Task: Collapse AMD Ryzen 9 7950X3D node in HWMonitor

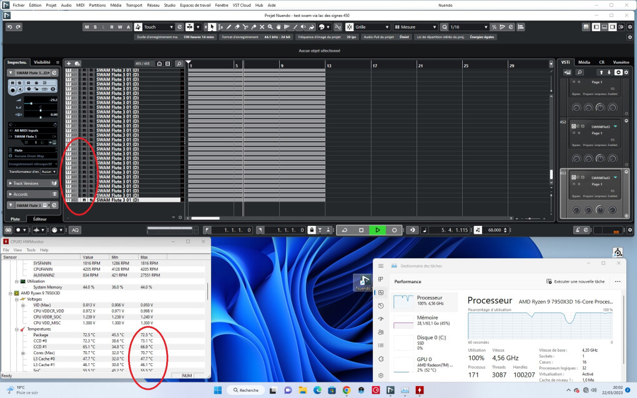Action: click(x=11, y=293)
